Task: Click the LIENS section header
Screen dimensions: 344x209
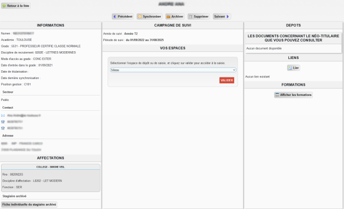Action: [x=293, y=58]
